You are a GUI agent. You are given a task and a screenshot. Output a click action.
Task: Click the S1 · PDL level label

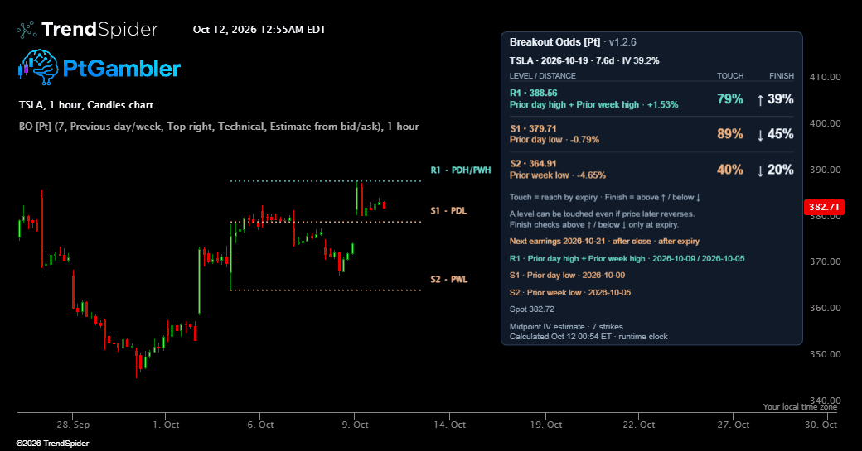[x=448, y=211]
